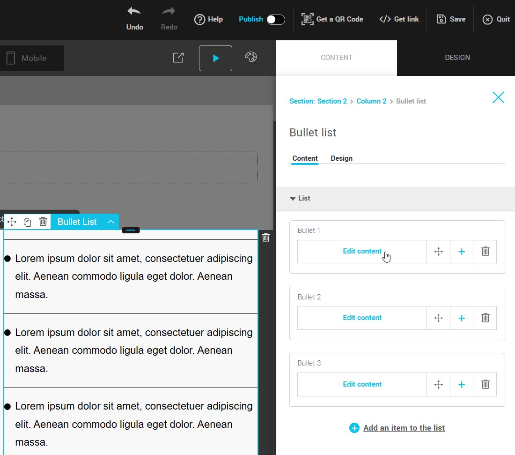Click Get a QR Code
The width and height of the screenshot is (515, 455).
tap(332, 19)
